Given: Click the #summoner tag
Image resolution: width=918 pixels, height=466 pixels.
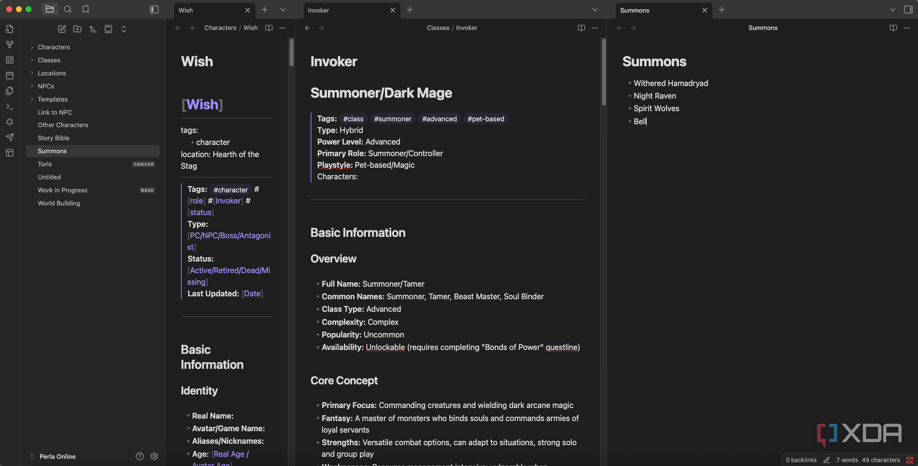Looking at the screenshot, I should click(x=393, y=119).
